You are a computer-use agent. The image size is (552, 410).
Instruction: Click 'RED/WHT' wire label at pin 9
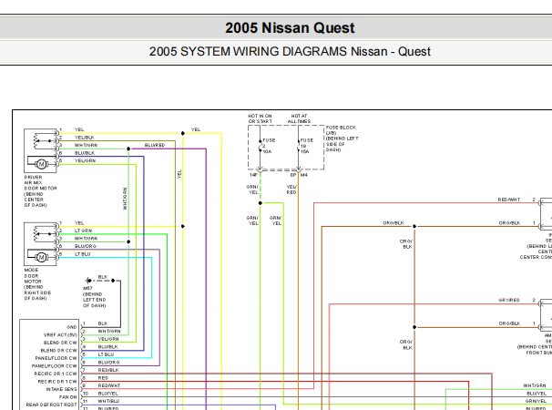click(x=109, y=385)
